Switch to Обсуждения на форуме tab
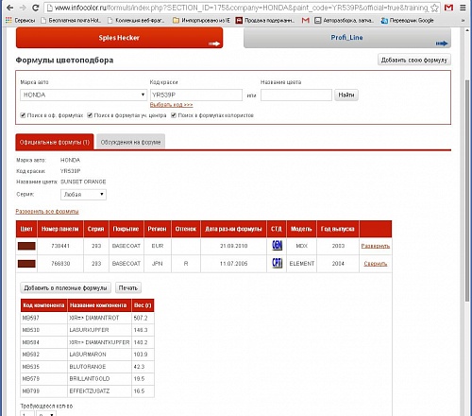The width and height of the screenshot is (472, 416). (x=130, y=142)
